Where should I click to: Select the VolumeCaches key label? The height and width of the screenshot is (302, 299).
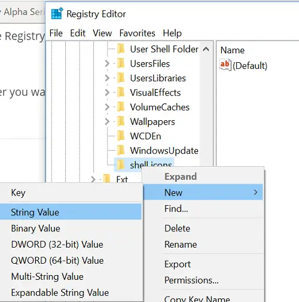tap(160, 107)
